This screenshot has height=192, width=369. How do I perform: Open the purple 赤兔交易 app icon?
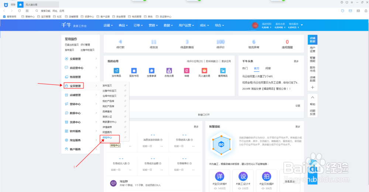coord(169,70)
